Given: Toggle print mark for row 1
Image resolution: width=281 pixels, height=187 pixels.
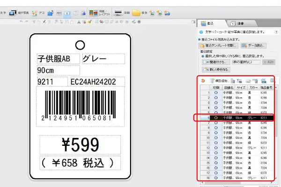Looking at the screenshot, I should pos(216,93).
